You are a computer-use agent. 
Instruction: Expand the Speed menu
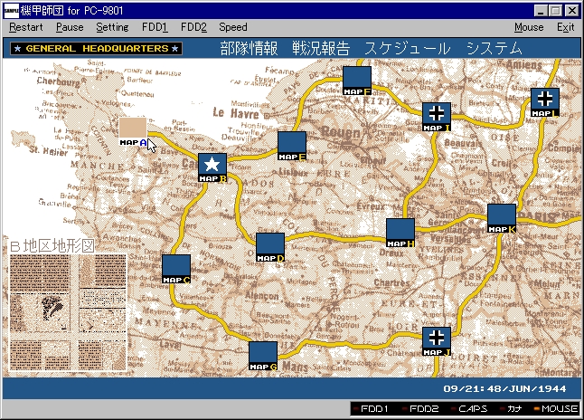click(x=232, y=27)
